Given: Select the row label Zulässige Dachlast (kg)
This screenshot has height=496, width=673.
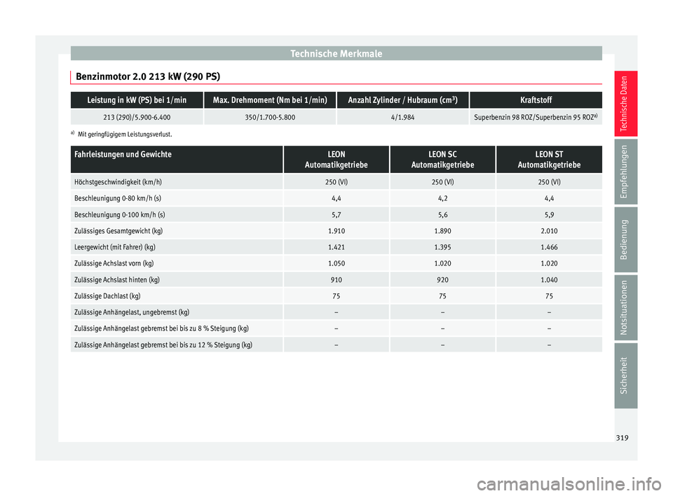Looking at the screenshot, I should point(107,296).
